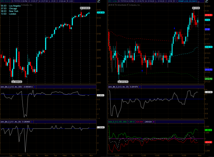Click the SPX header date D: 7/17/15 3:30 PM
The height and width of the screenshot is (157, 214).
tap(19, 1)
